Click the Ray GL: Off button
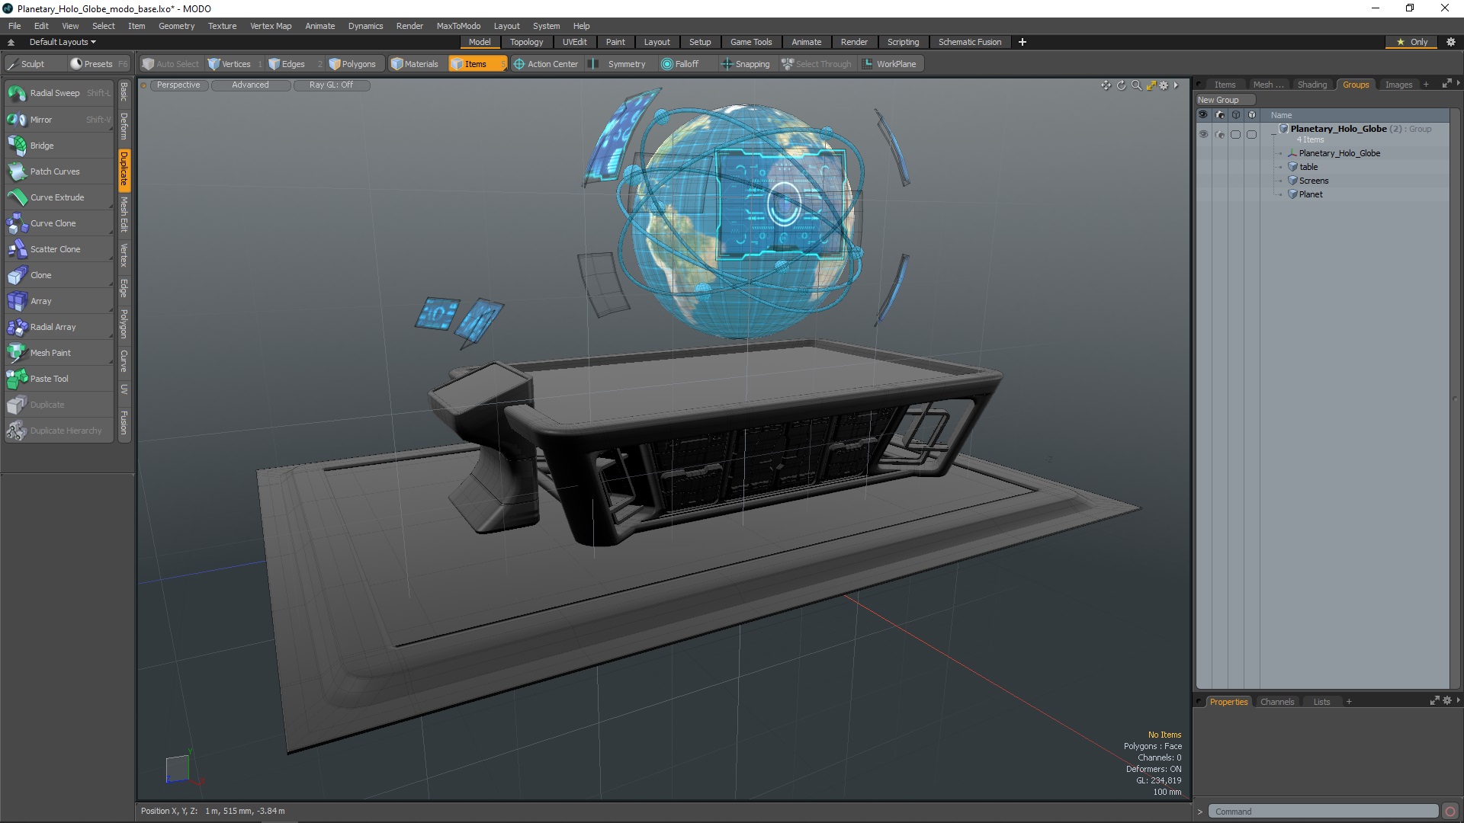The height and width of the screenshot is (823, 1464). coord(331,85)
